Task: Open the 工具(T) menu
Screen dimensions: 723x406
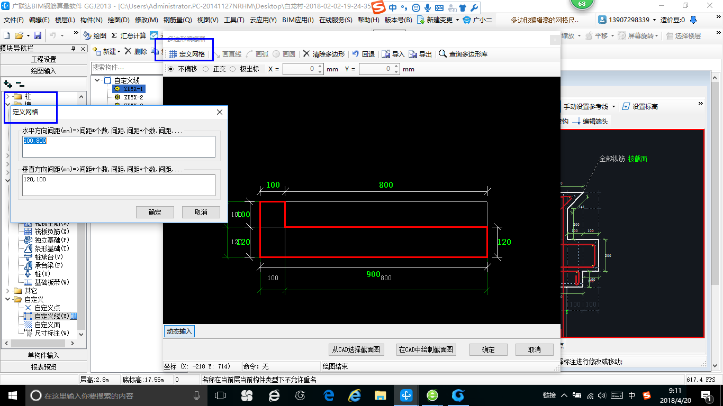Action: point(234,20)
